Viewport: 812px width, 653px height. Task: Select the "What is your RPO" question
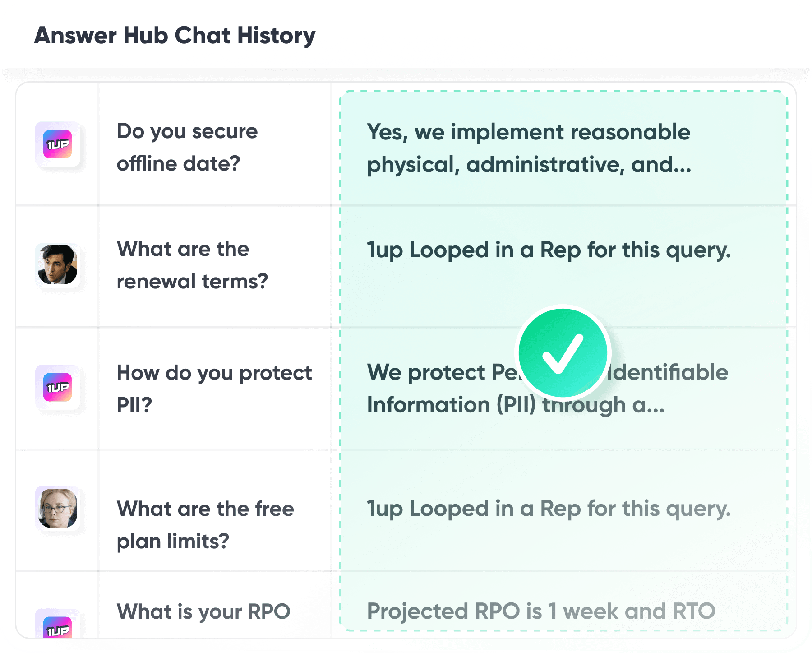(x=203, y=612)
